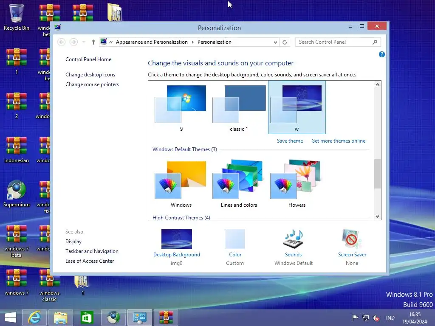Click the IND language indicator
Image resolution: width=435 pixels, height=326 pixels.
pos(390,318)
